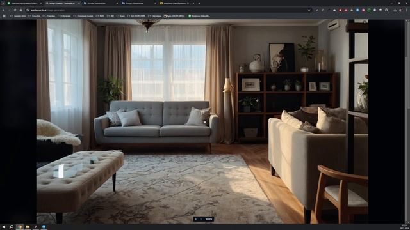Reload the current page
Viewport: 410px width, 230px height.
15,10
